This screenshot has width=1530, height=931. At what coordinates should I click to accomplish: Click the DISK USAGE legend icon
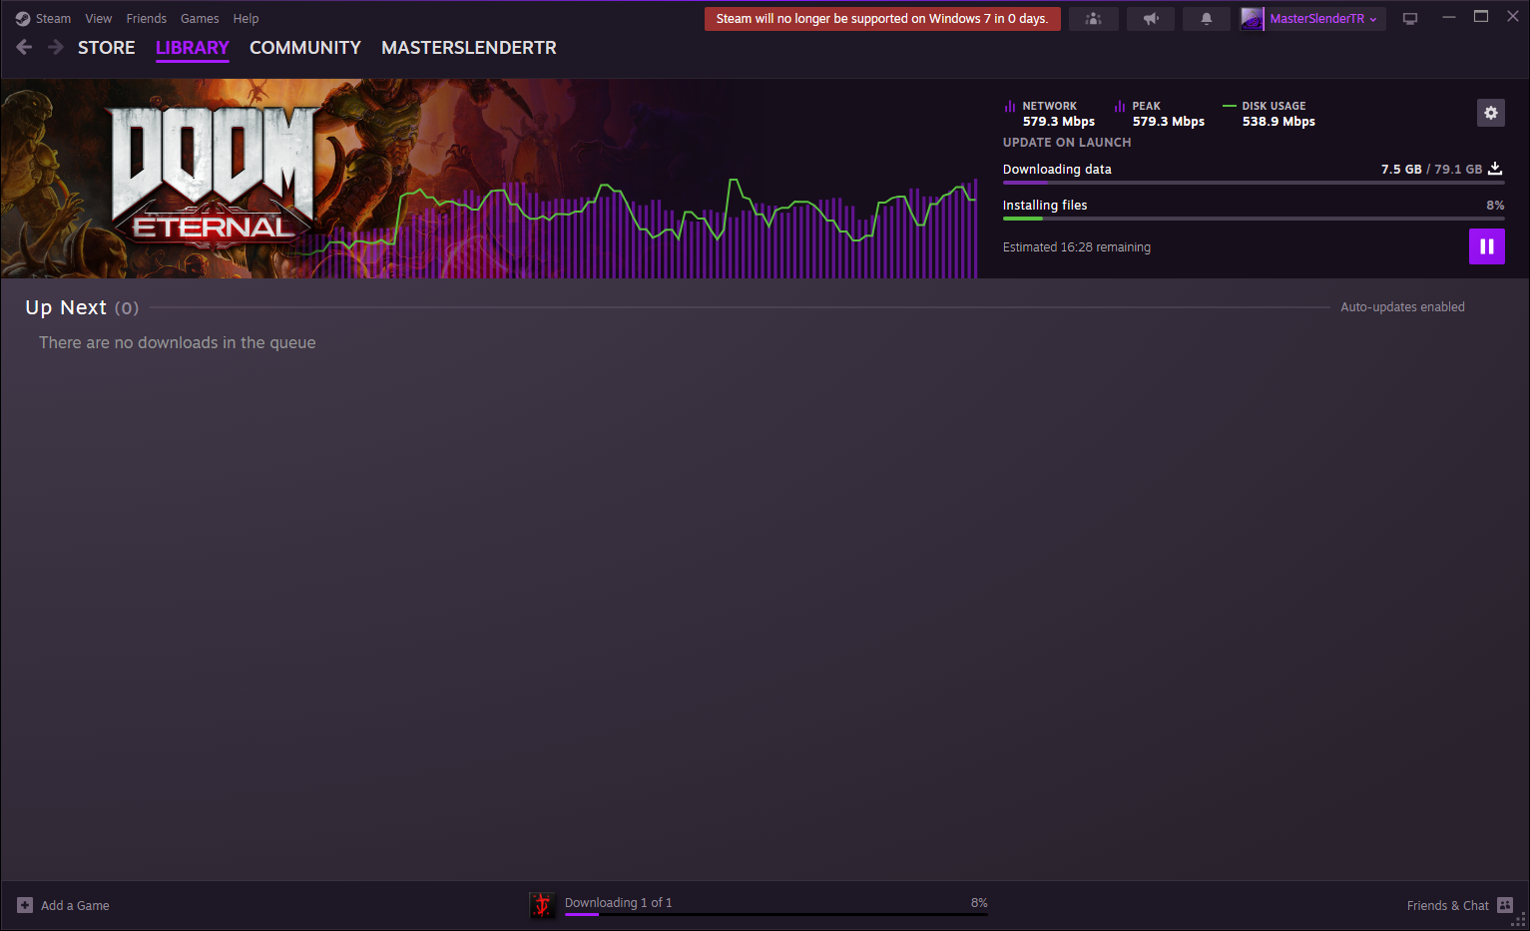[1230, 106]
